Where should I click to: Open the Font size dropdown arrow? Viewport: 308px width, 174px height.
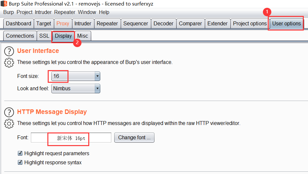[x=97, y=76]
